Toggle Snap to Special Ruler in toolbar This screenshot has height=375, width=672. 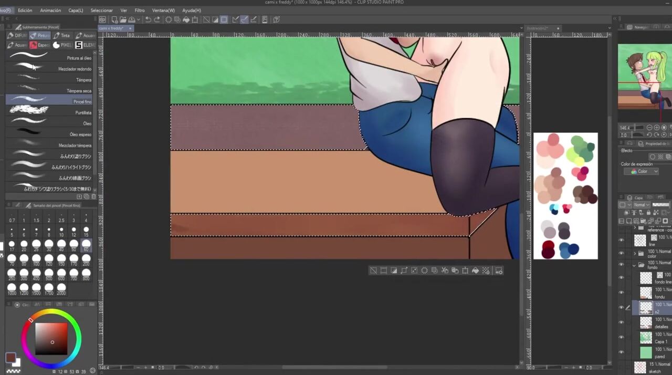[x=244, y=20]
